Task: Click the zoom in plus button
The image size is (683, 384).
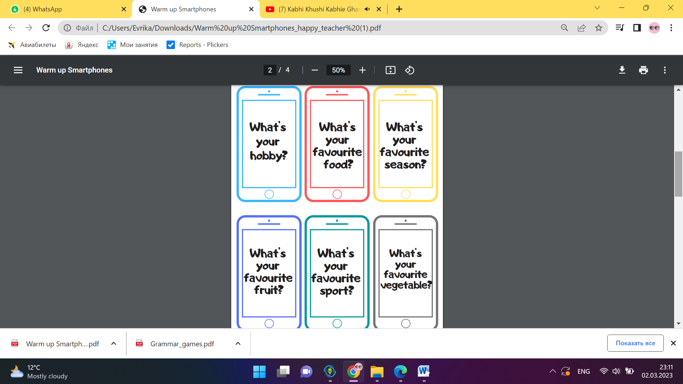Action: point(362,70)
